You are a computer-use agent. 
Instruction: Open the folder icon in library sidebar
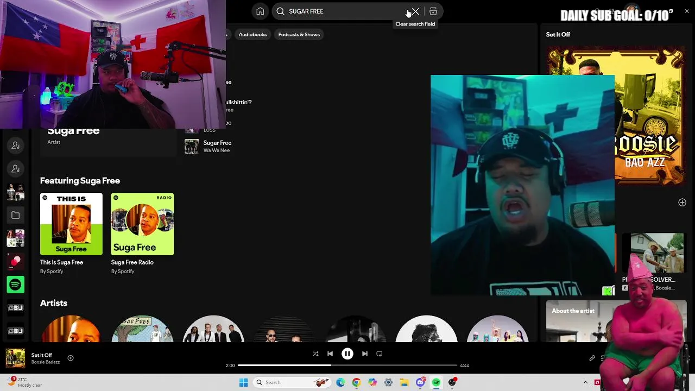[x=15, y=216]
